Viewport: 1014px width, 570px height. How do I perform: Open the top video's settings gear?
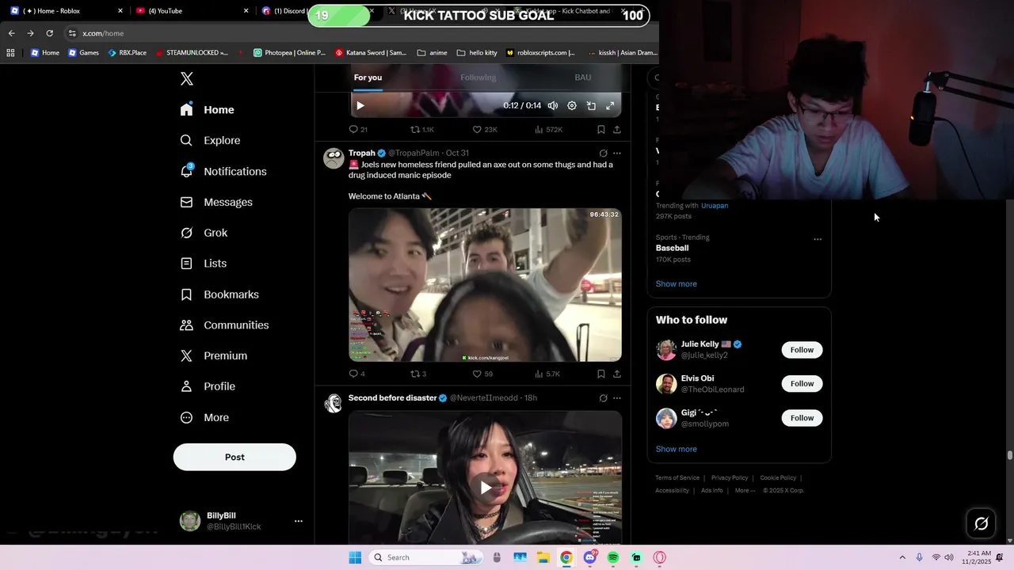point(572,105)
